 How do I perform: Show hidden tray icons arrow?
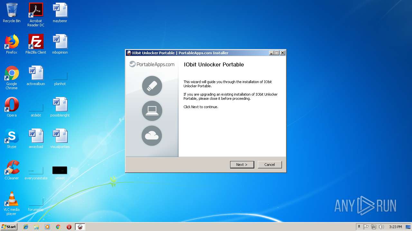pos(359,227)
